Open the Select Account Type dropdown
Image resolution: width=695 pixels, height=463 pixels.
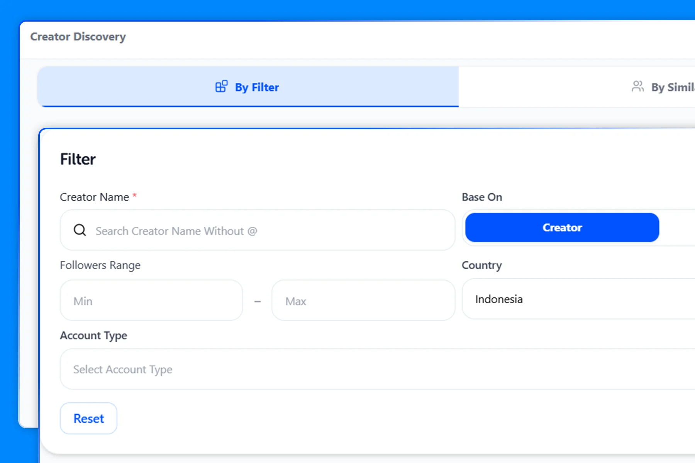point(378,369)
